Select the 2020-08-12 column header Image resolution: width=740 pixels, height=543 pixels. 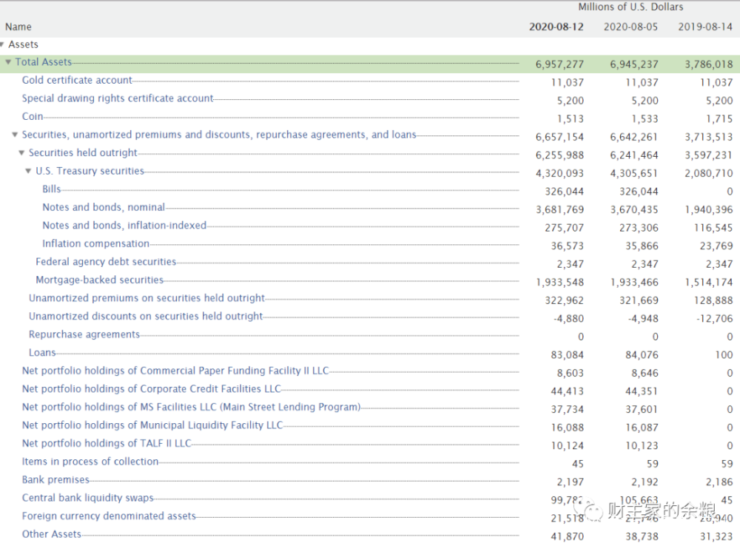pos(556,27)
